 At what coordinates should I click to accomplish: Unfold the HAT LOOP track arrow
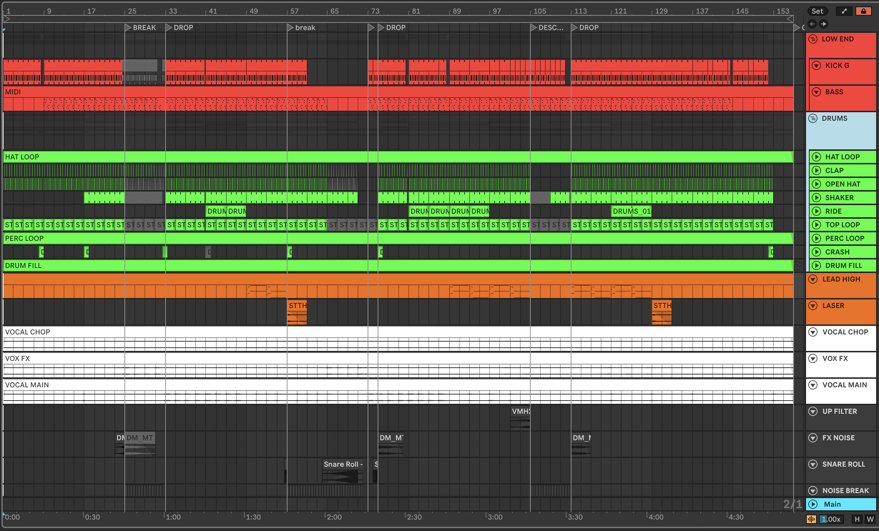coord(816,157)
